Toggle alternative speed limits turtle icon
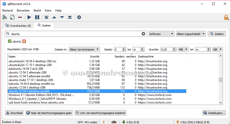 point(114,122)
